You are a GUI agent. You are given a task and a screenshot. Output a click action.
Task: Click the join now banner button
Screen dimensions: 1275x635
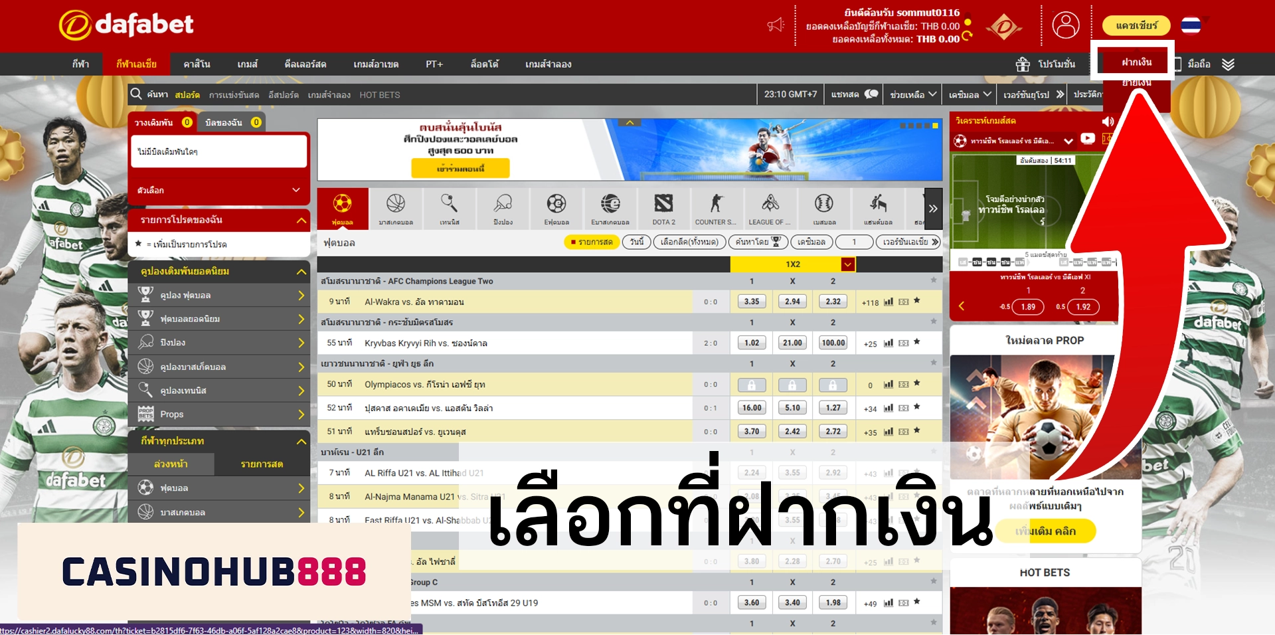[460, 169]
